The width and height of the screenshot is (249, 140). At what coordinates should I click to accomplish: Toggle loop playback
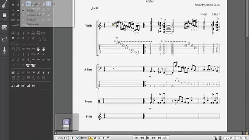(x=165, y=138)
